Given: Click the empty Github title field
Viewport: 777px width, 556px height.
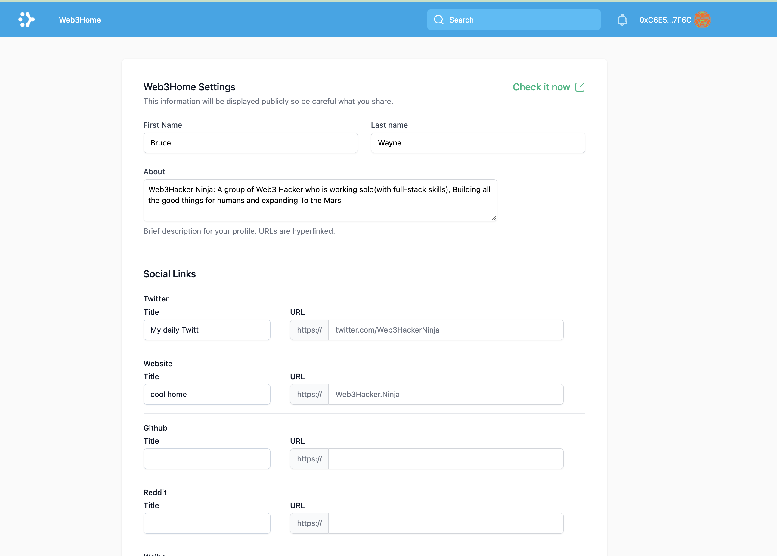Looking at the screenshot, I should pyautogui.click(x=206, y=458).
